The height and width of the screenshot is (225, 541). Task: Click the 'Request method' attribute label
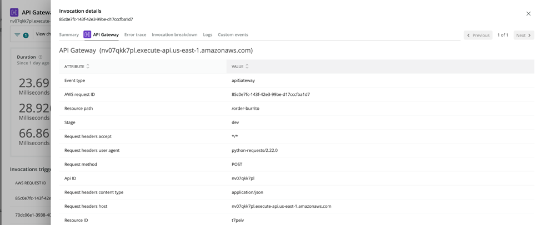[81, 165]
